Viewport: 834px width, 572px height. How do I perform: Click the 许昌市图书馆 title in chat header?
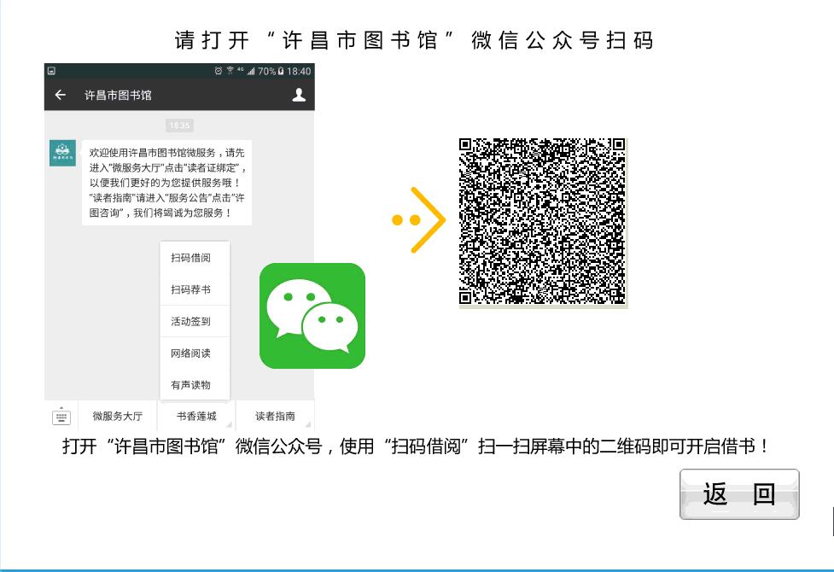[118, 96]
